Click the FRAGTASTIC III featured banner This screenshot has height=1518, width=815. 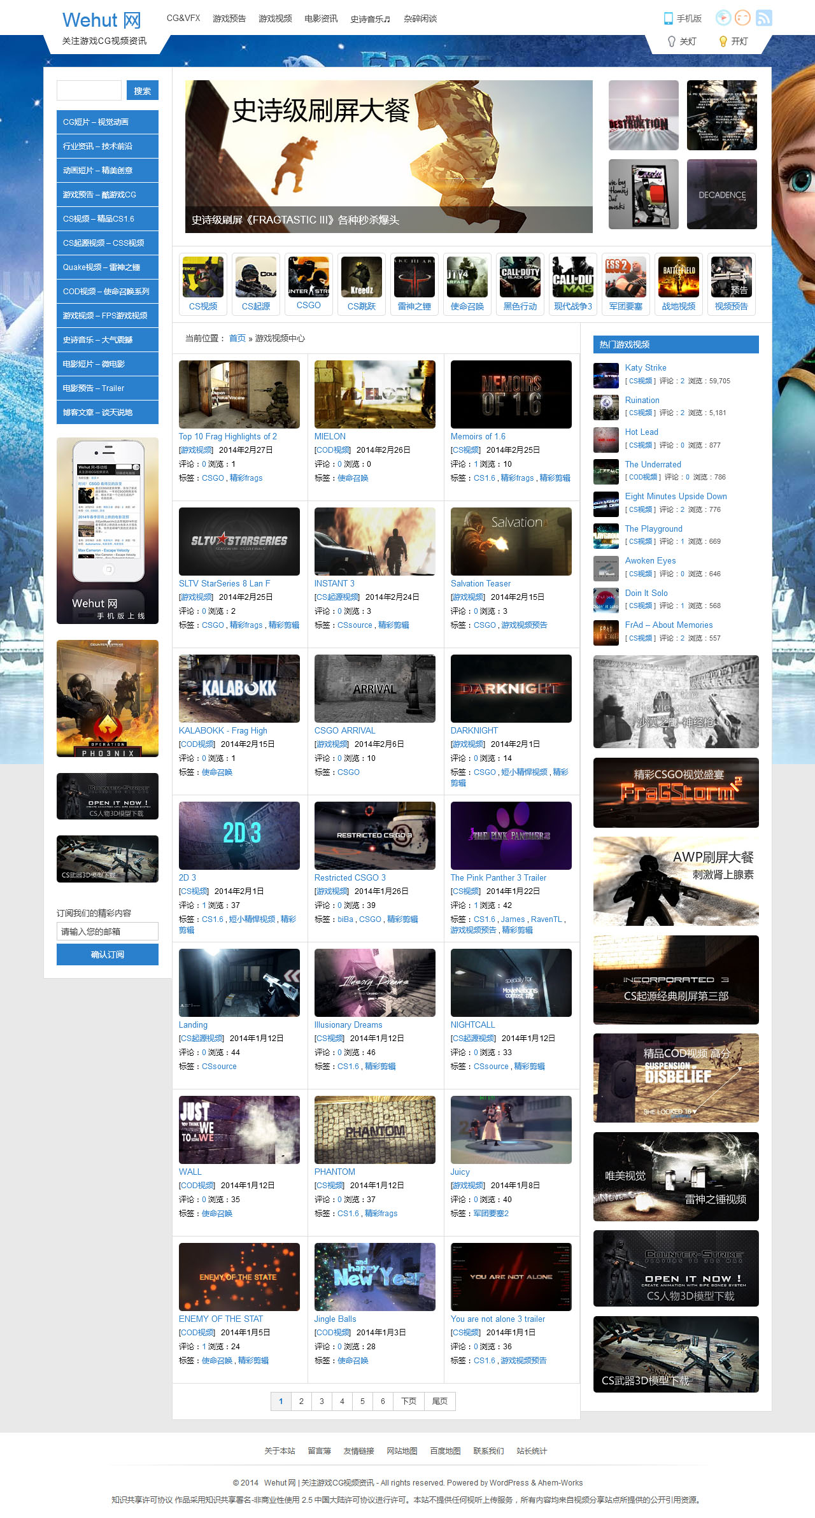tap(389, 157)
